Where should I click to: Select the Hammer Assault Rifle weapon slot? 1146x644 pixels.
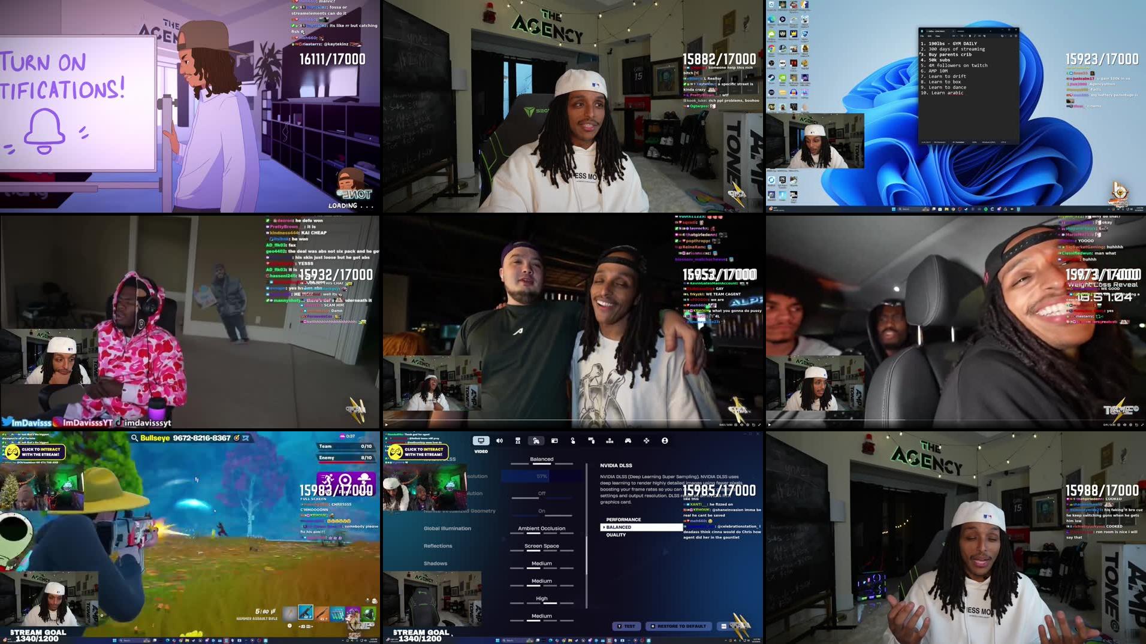[306, 612]
